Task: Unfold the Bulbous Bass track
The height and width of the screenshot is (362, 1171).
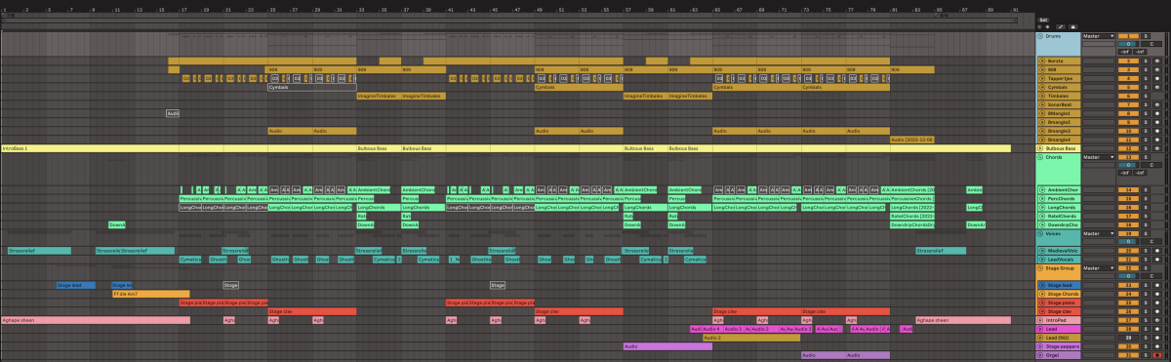Action: (1041, 148)
